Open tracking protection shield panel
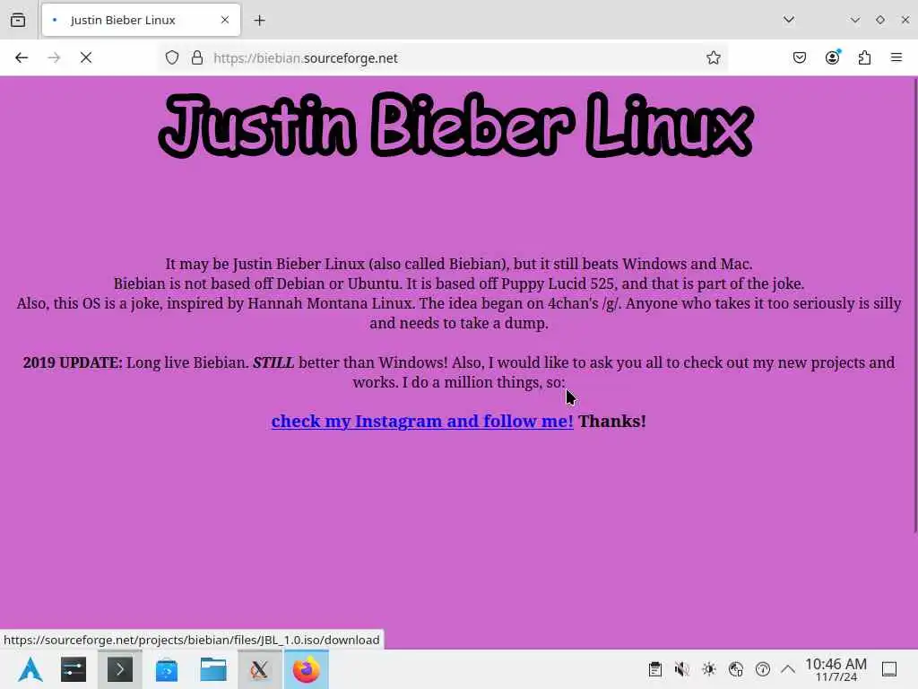Image resolution: width=918 pixels, height=689 pixels. click(171, 57)
